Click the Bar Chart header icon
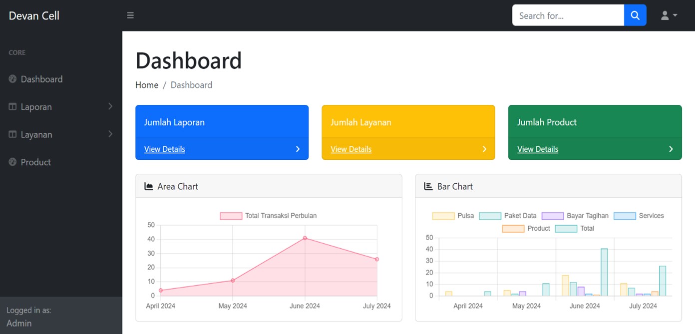 point(428,186)
